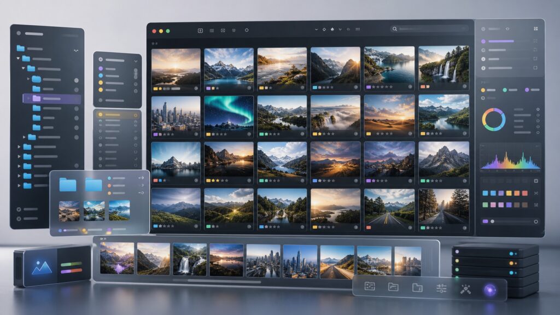Pick the green color swatch in the second swatch row
This screenshot has width=560, height=315.
click(485, 205)
